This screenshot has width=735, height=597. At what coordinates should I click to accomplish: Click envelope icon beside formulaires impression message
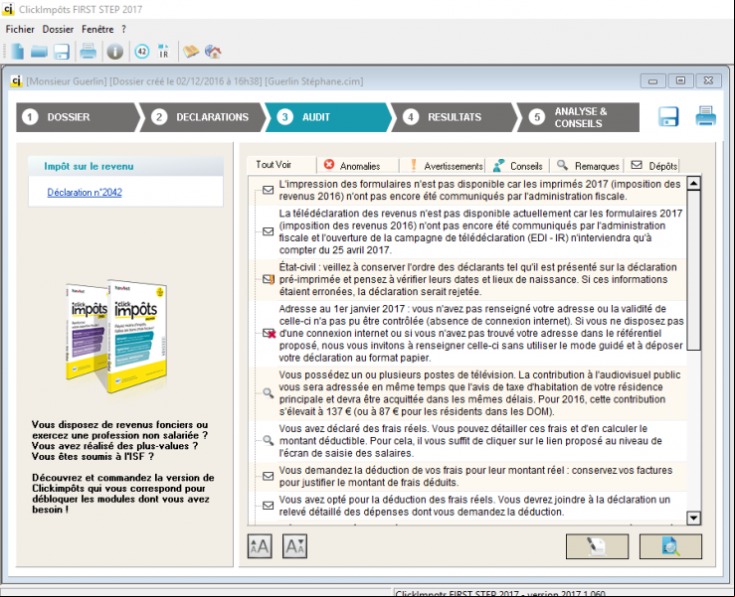coord(269,190)
